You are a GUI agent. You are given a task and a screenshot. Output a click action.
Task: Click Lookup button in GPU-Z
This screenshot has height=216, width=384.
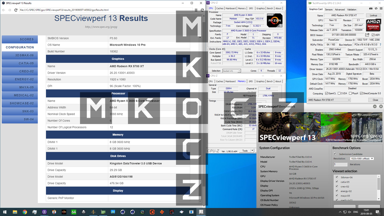[x=373, y=15]
